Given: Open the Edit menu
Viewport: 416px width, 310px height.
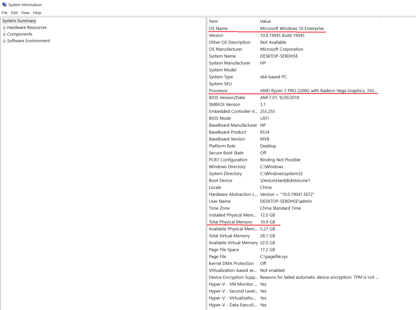Looking at the screenshot, I should 14,13.
